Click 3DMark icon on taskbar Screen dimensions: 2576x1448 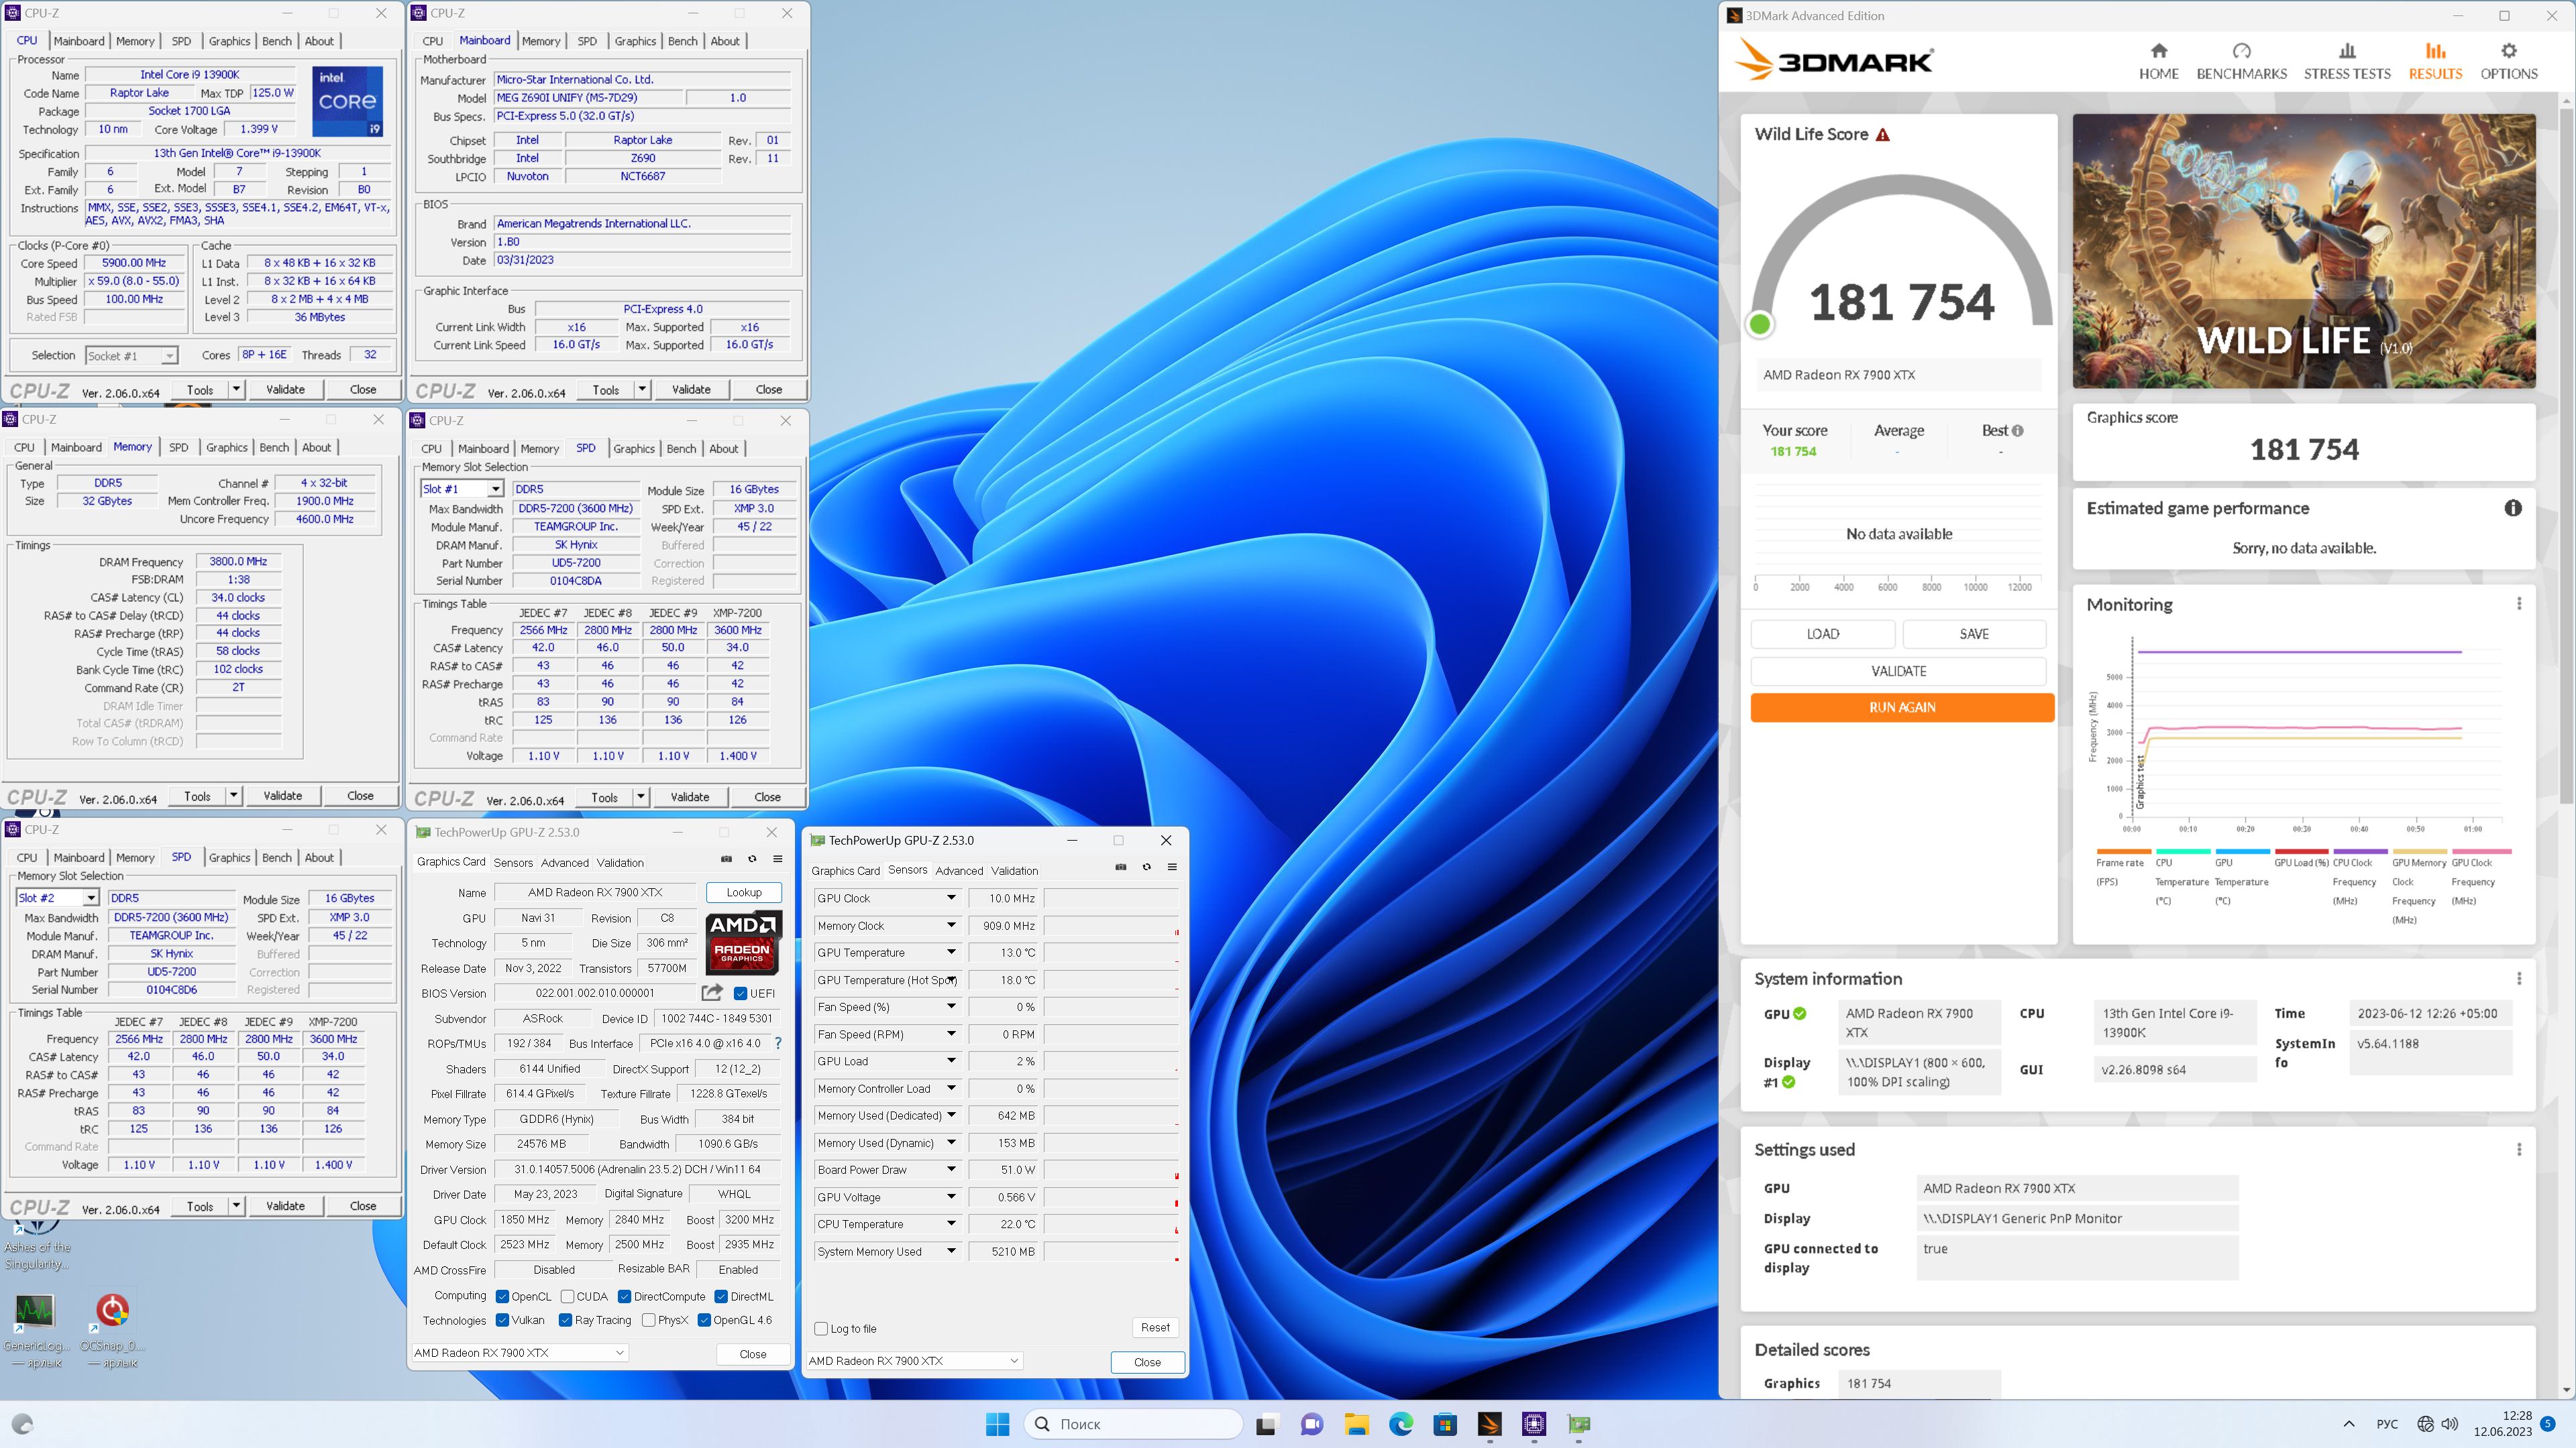(1489, 1424)
